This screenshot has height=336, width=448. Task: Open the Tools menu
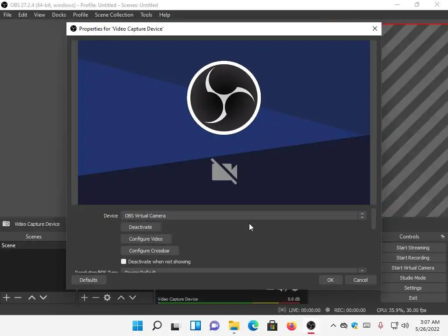(x=146, y=15)
